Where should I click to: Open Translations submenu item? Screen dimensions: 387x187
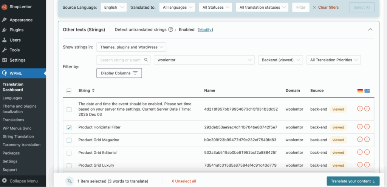tap(13, 120)
